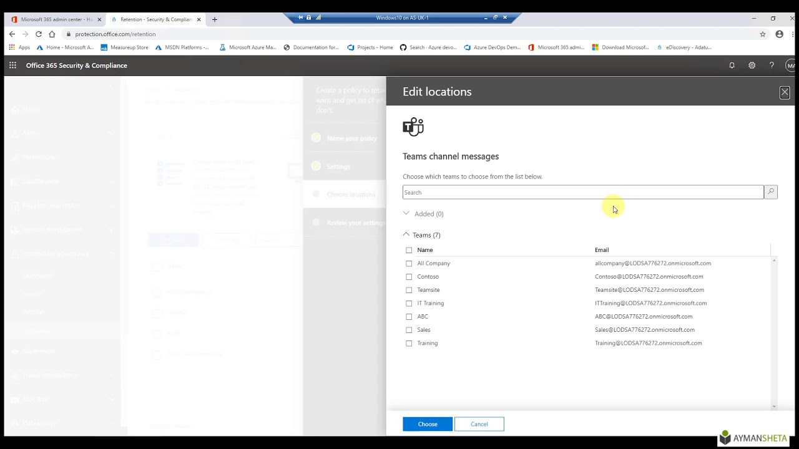
Task: Open Azure DevOps Dem... bookmark
Action: tap(493, 47)
